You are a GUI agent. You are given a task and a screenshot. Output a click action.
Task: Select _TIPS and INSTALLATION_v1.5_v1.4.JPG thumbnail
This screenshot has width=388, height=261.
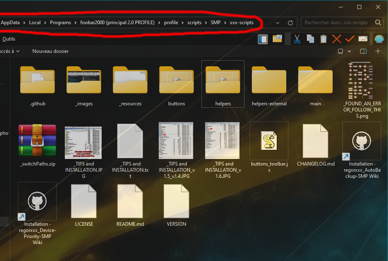[176, 151]
